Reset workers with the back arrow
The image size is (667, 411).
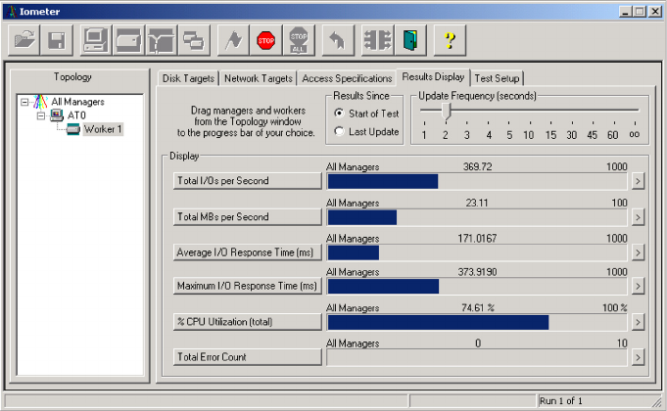pos(338,40)
